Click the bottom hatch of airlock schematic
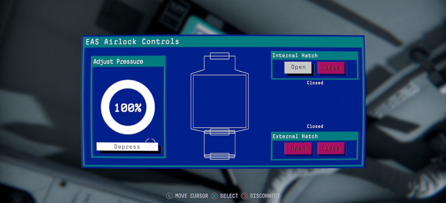Screen dimensions: 446x203 (220, 156)
